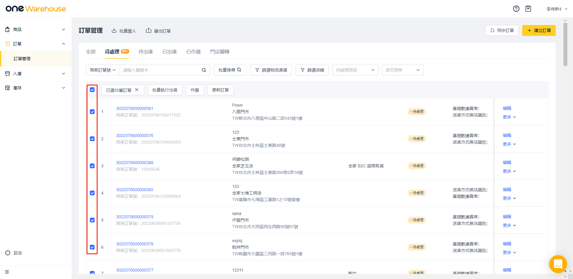
Task: Expand 更多 for order 3022070600000385
Action: (509, 198)
